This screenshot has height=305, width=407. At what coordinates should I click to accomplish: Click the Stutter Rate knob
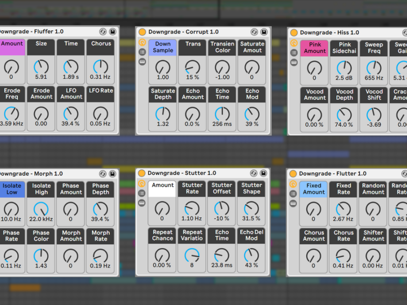[192, 208]
